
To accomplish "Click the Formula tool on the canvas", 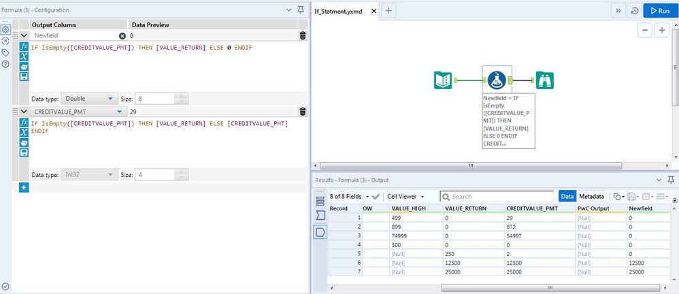I will tap(497, 80).
